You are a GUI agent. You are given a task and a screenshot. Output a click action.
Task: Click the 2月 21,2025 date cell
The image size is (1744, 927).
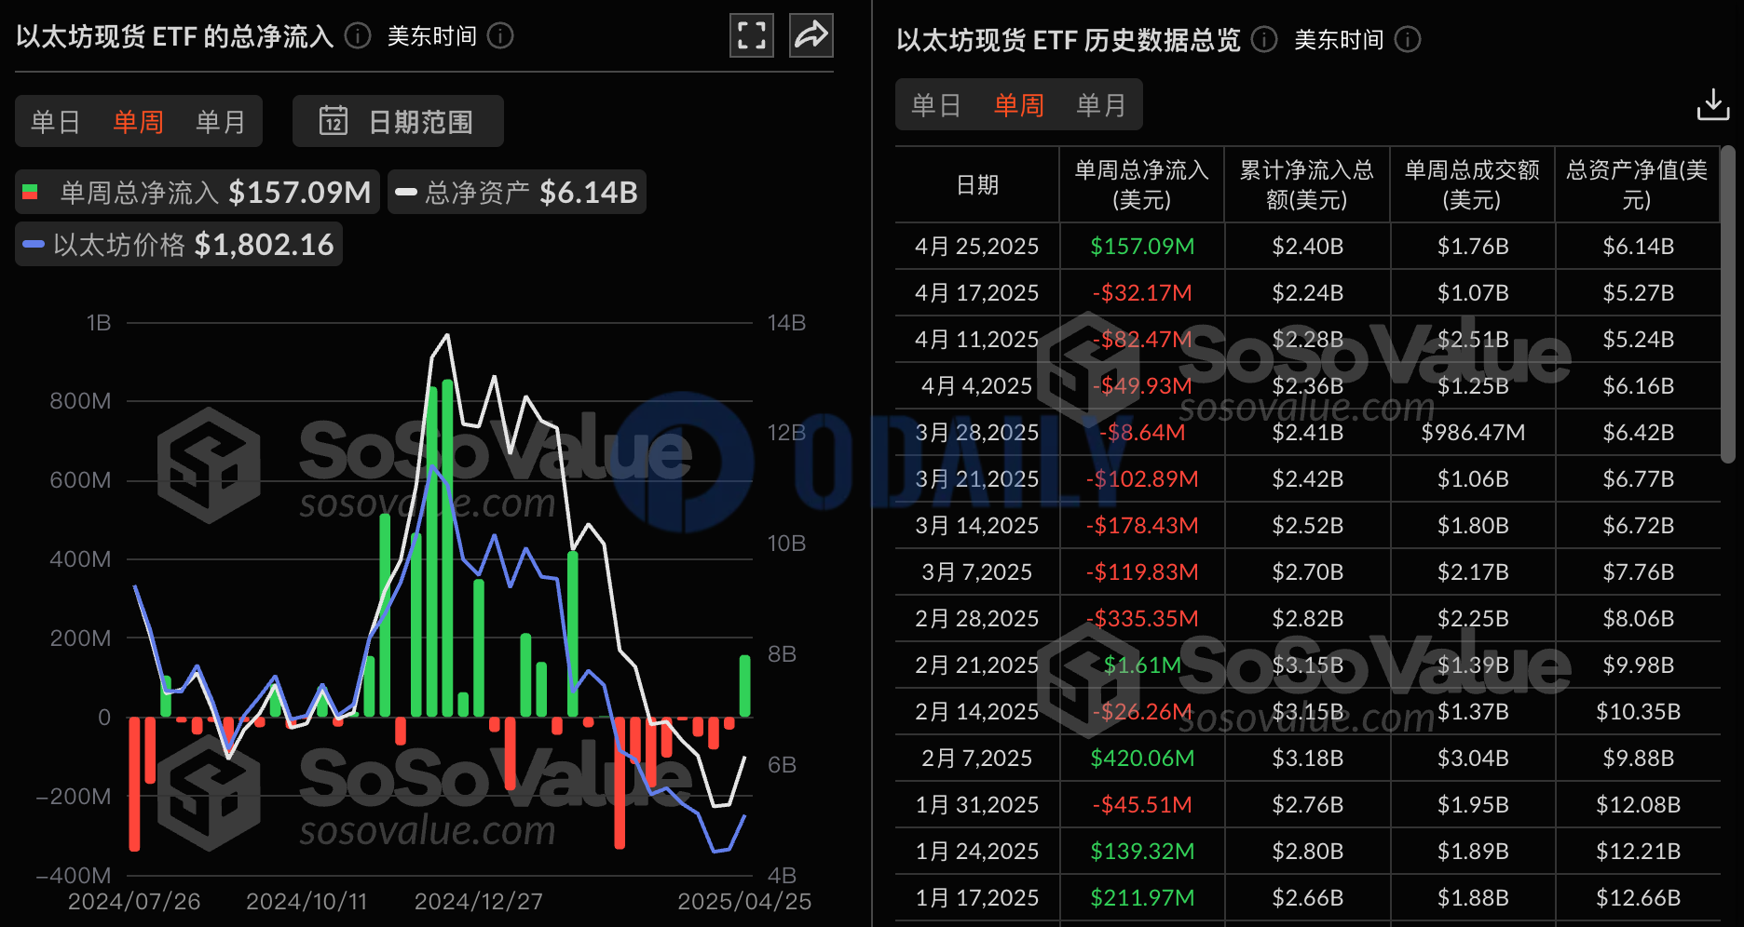point(977,665)
